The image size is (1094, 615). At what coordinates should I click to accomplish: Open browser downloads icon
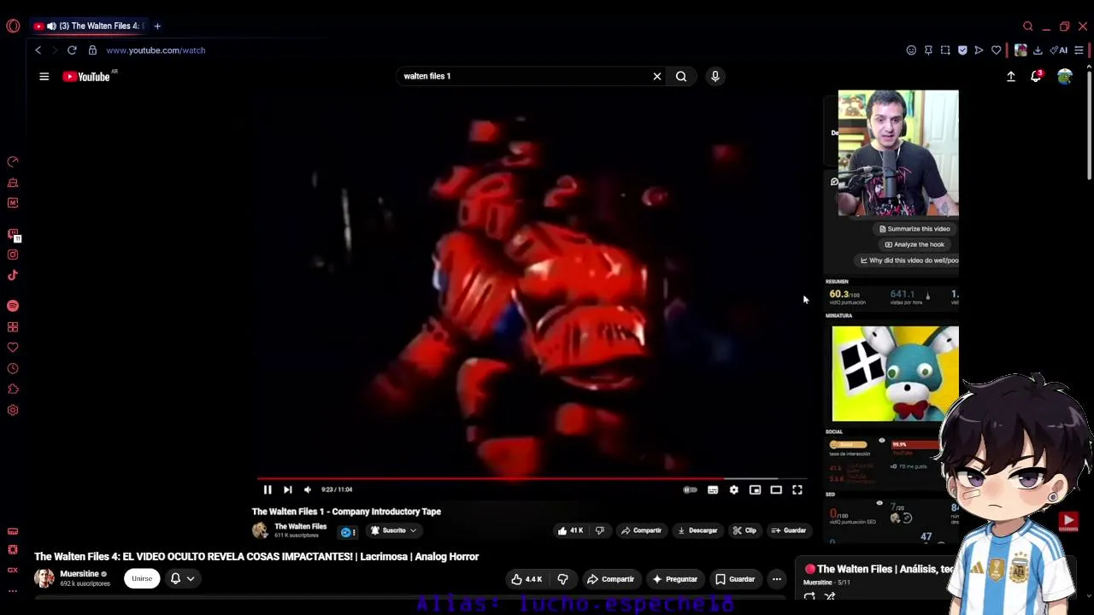point(1038,50)
